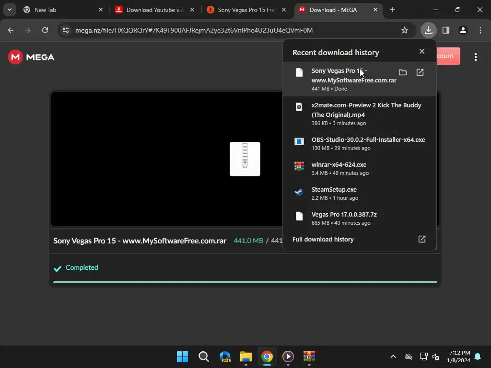491x368 pixels.
Task: Click the archive file preview thumbnail
Action: coord(245,159)
